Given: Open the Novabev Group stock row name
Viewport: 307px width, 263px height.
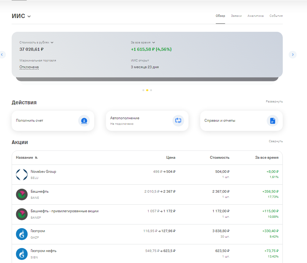Looking at the screenshot, I should (x=43, y=172).
